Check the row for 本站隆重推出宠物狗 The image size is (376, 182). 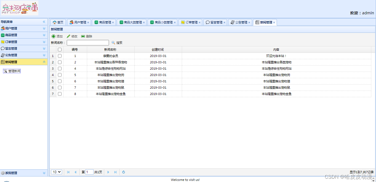[60, 75]
